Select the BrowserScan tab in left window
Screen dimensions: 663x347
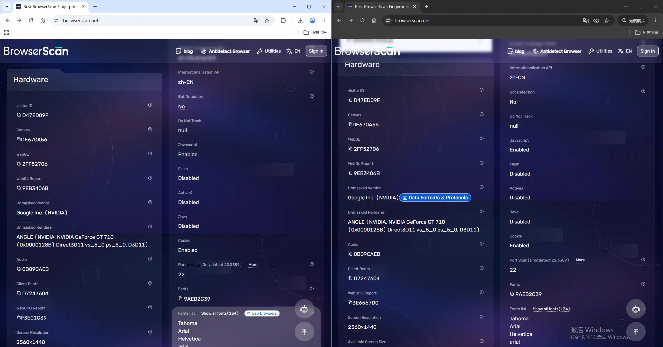[50, 6]
